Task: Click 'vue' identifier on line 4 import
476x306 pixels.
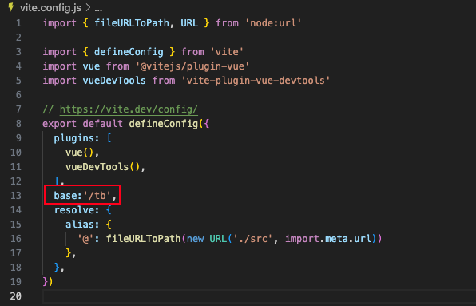Action: coord(91,66)
